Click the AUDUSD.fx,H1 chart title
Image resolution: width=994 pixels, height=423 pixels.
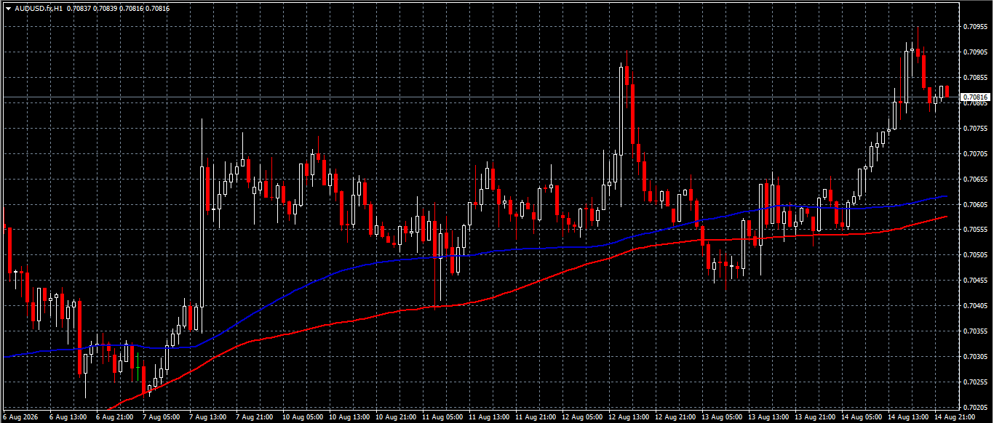(x=39, y=8)
